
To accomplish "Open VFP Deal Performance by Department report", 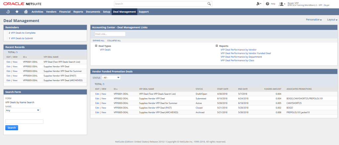I will tap(241, 57).
